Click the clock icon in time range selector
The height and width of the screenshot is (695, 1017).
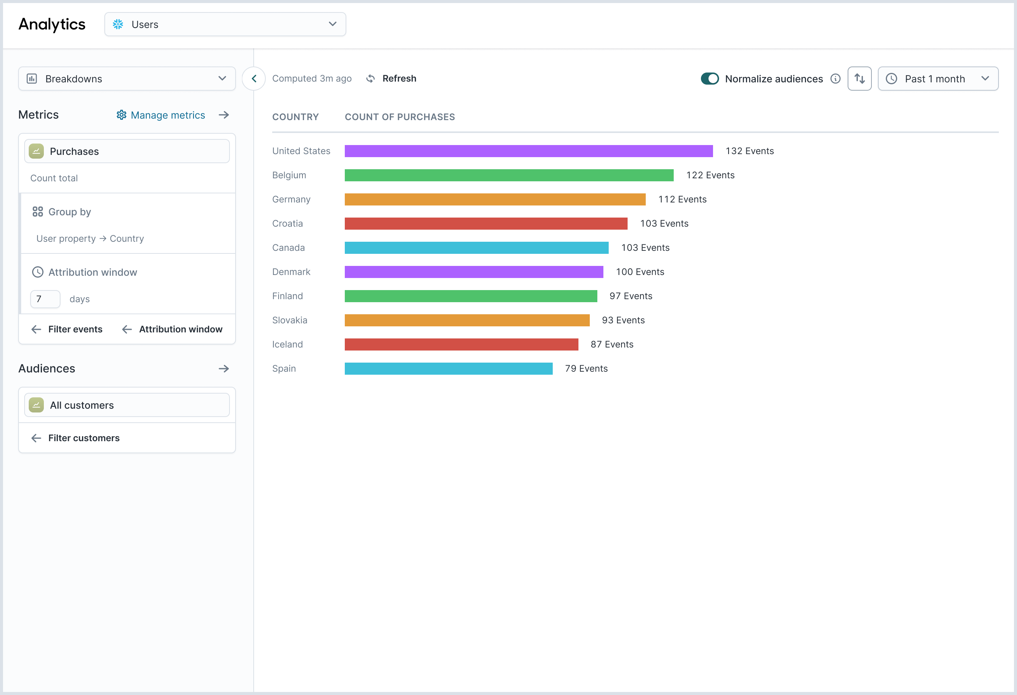(891, 79)
